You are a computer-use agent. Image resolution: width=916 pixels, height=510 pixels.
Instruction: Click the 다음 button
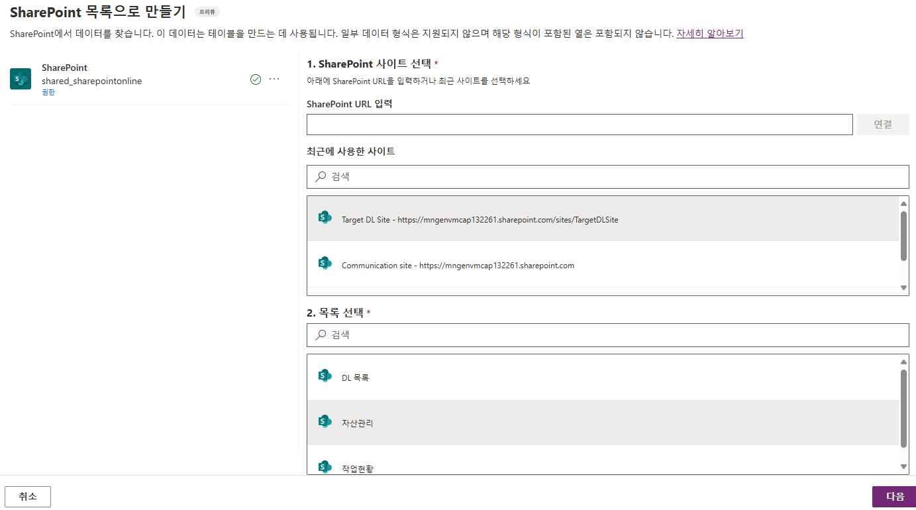(x=894, y=497)
